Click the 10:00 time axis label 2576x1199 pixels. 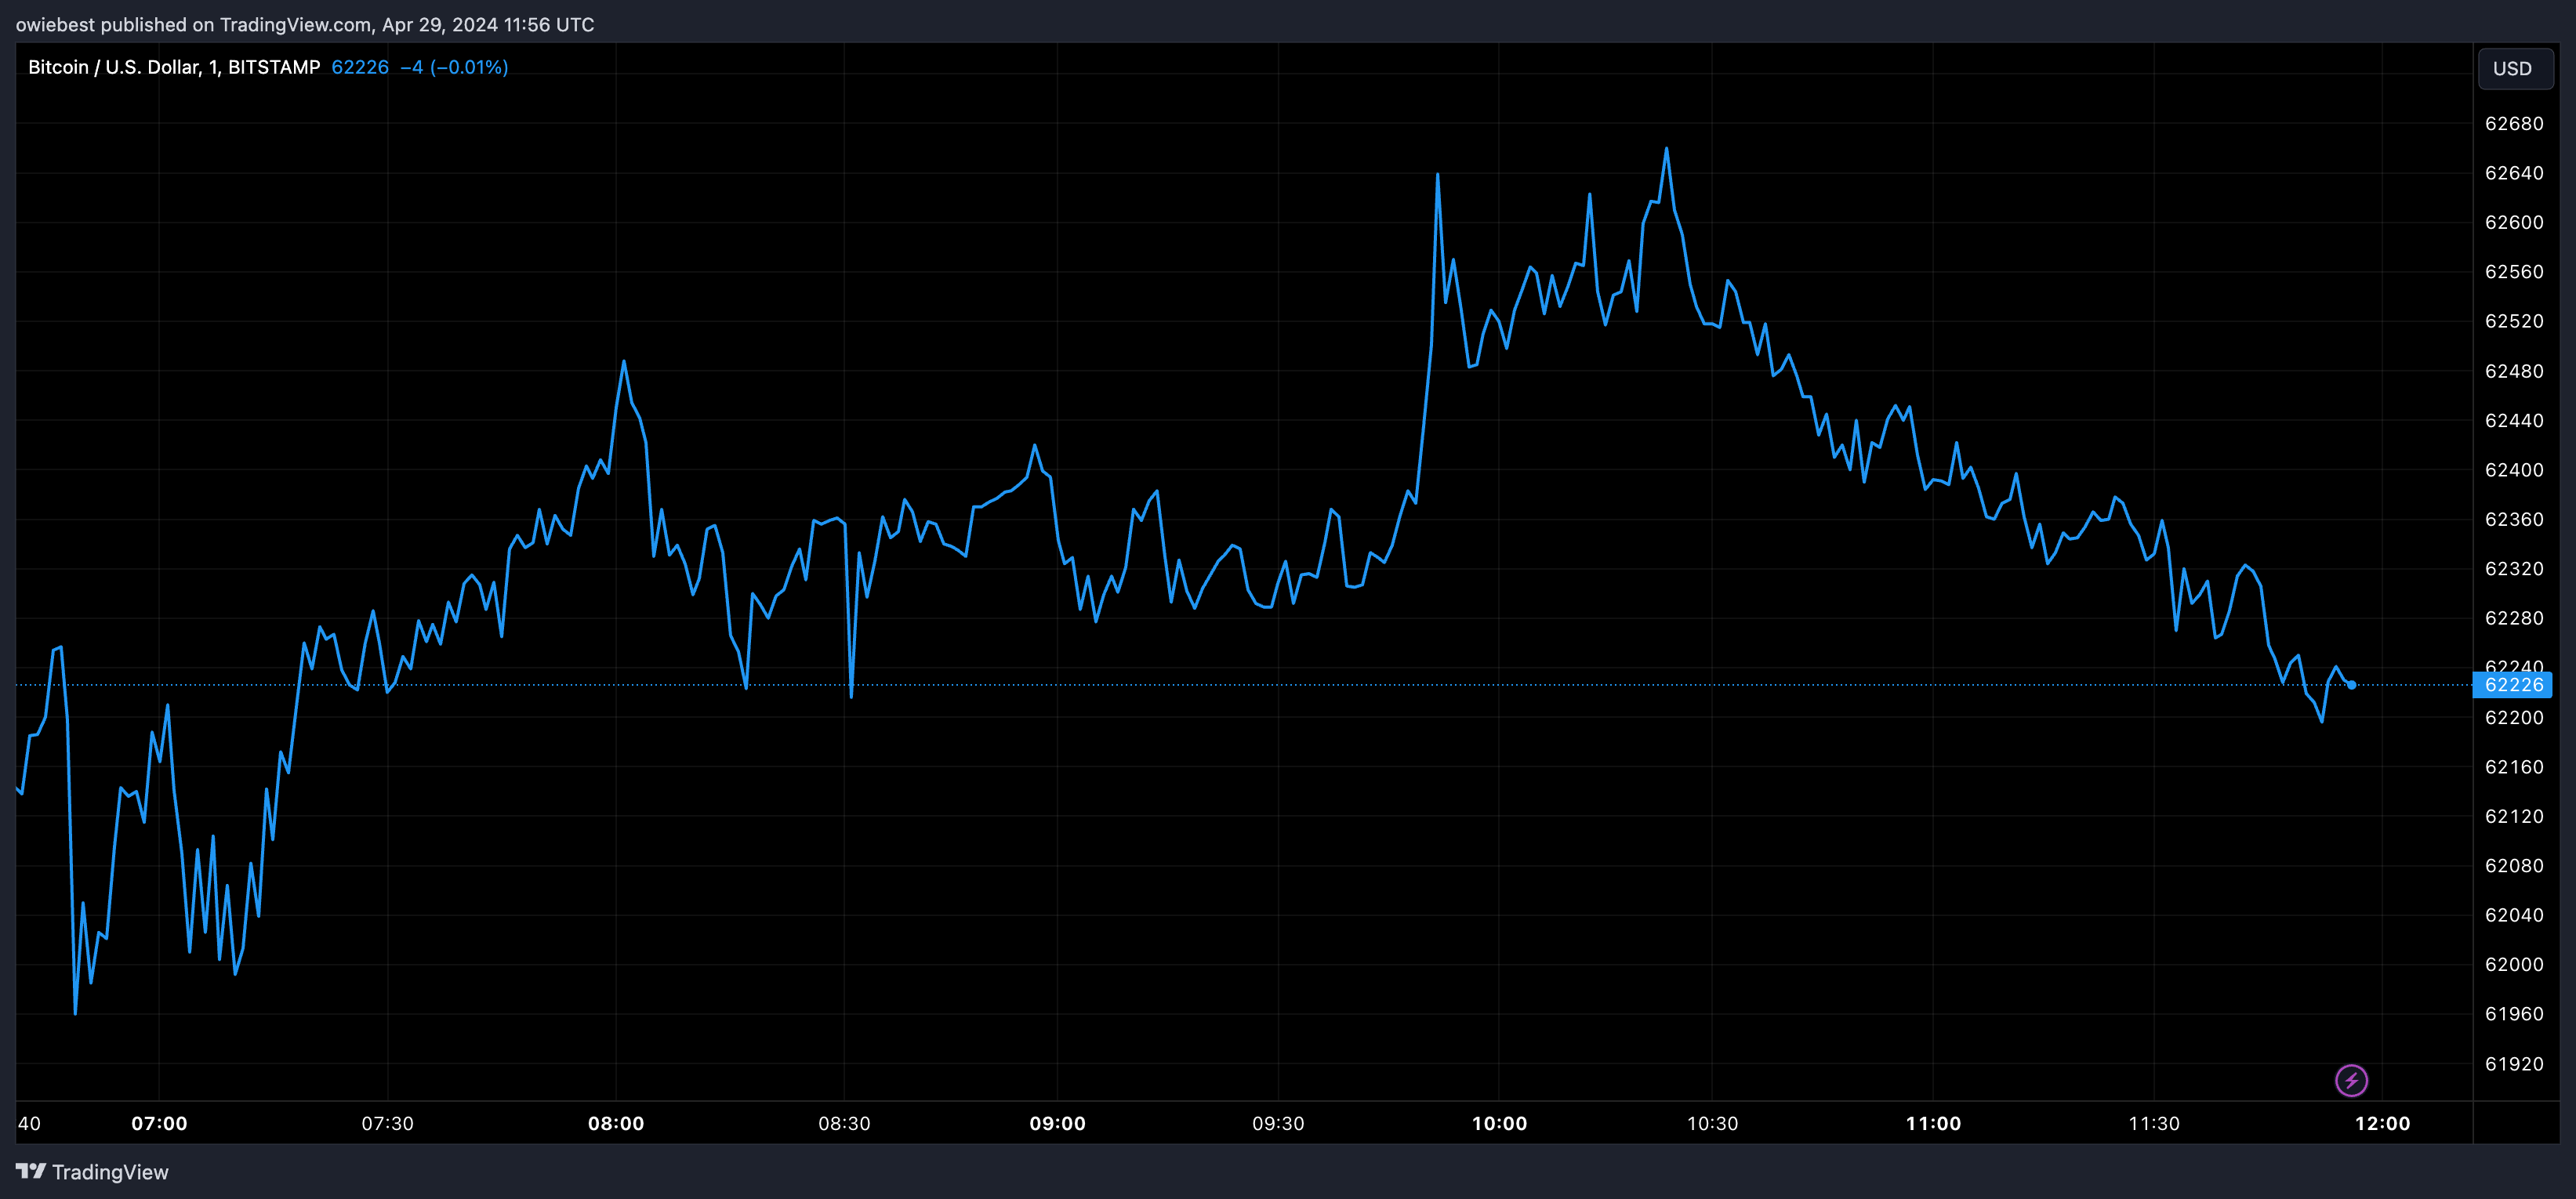pyautogui.click(x=1499, y=1123)
